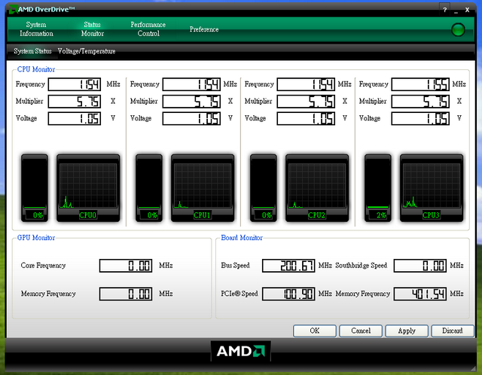Click the Bus Speed label

(x=235, y=265)
